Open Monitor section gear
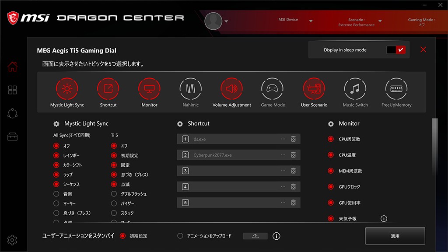 [331, 124]
